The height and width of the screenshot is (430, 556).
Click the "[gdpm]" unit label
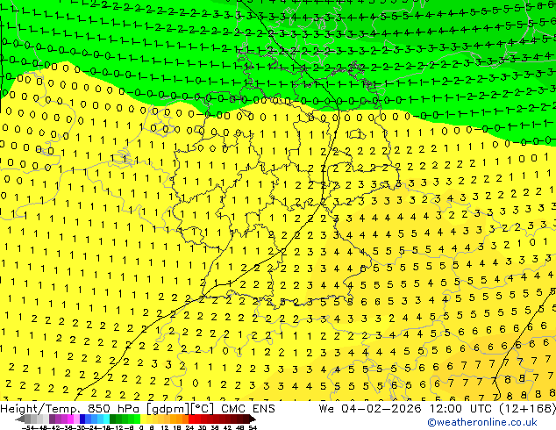tap(168, 408)
